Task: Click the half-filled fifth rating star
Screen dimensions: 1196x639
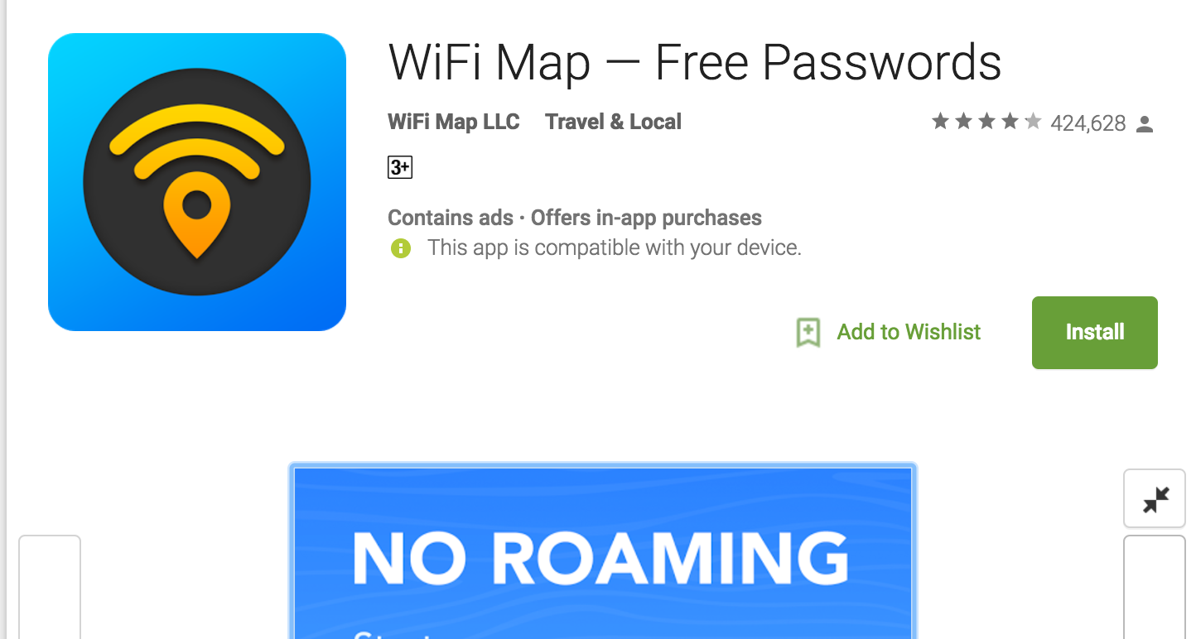Action: point(1033,123)
